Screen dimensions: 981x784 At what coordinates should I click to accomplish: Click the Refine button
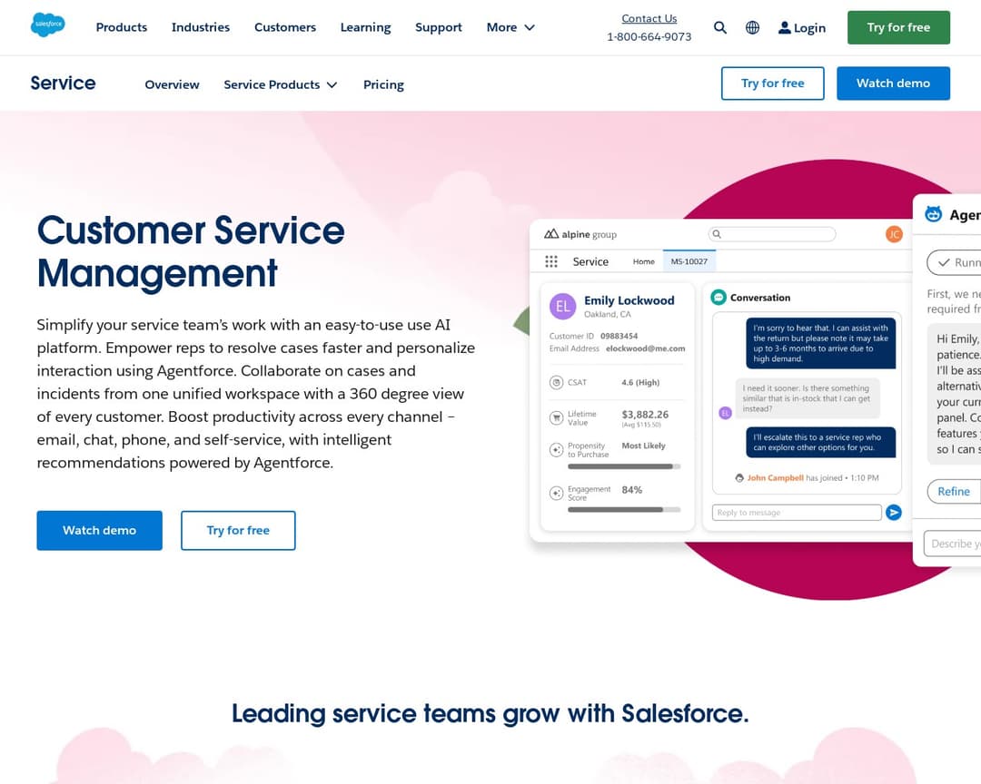coord(954,492)
